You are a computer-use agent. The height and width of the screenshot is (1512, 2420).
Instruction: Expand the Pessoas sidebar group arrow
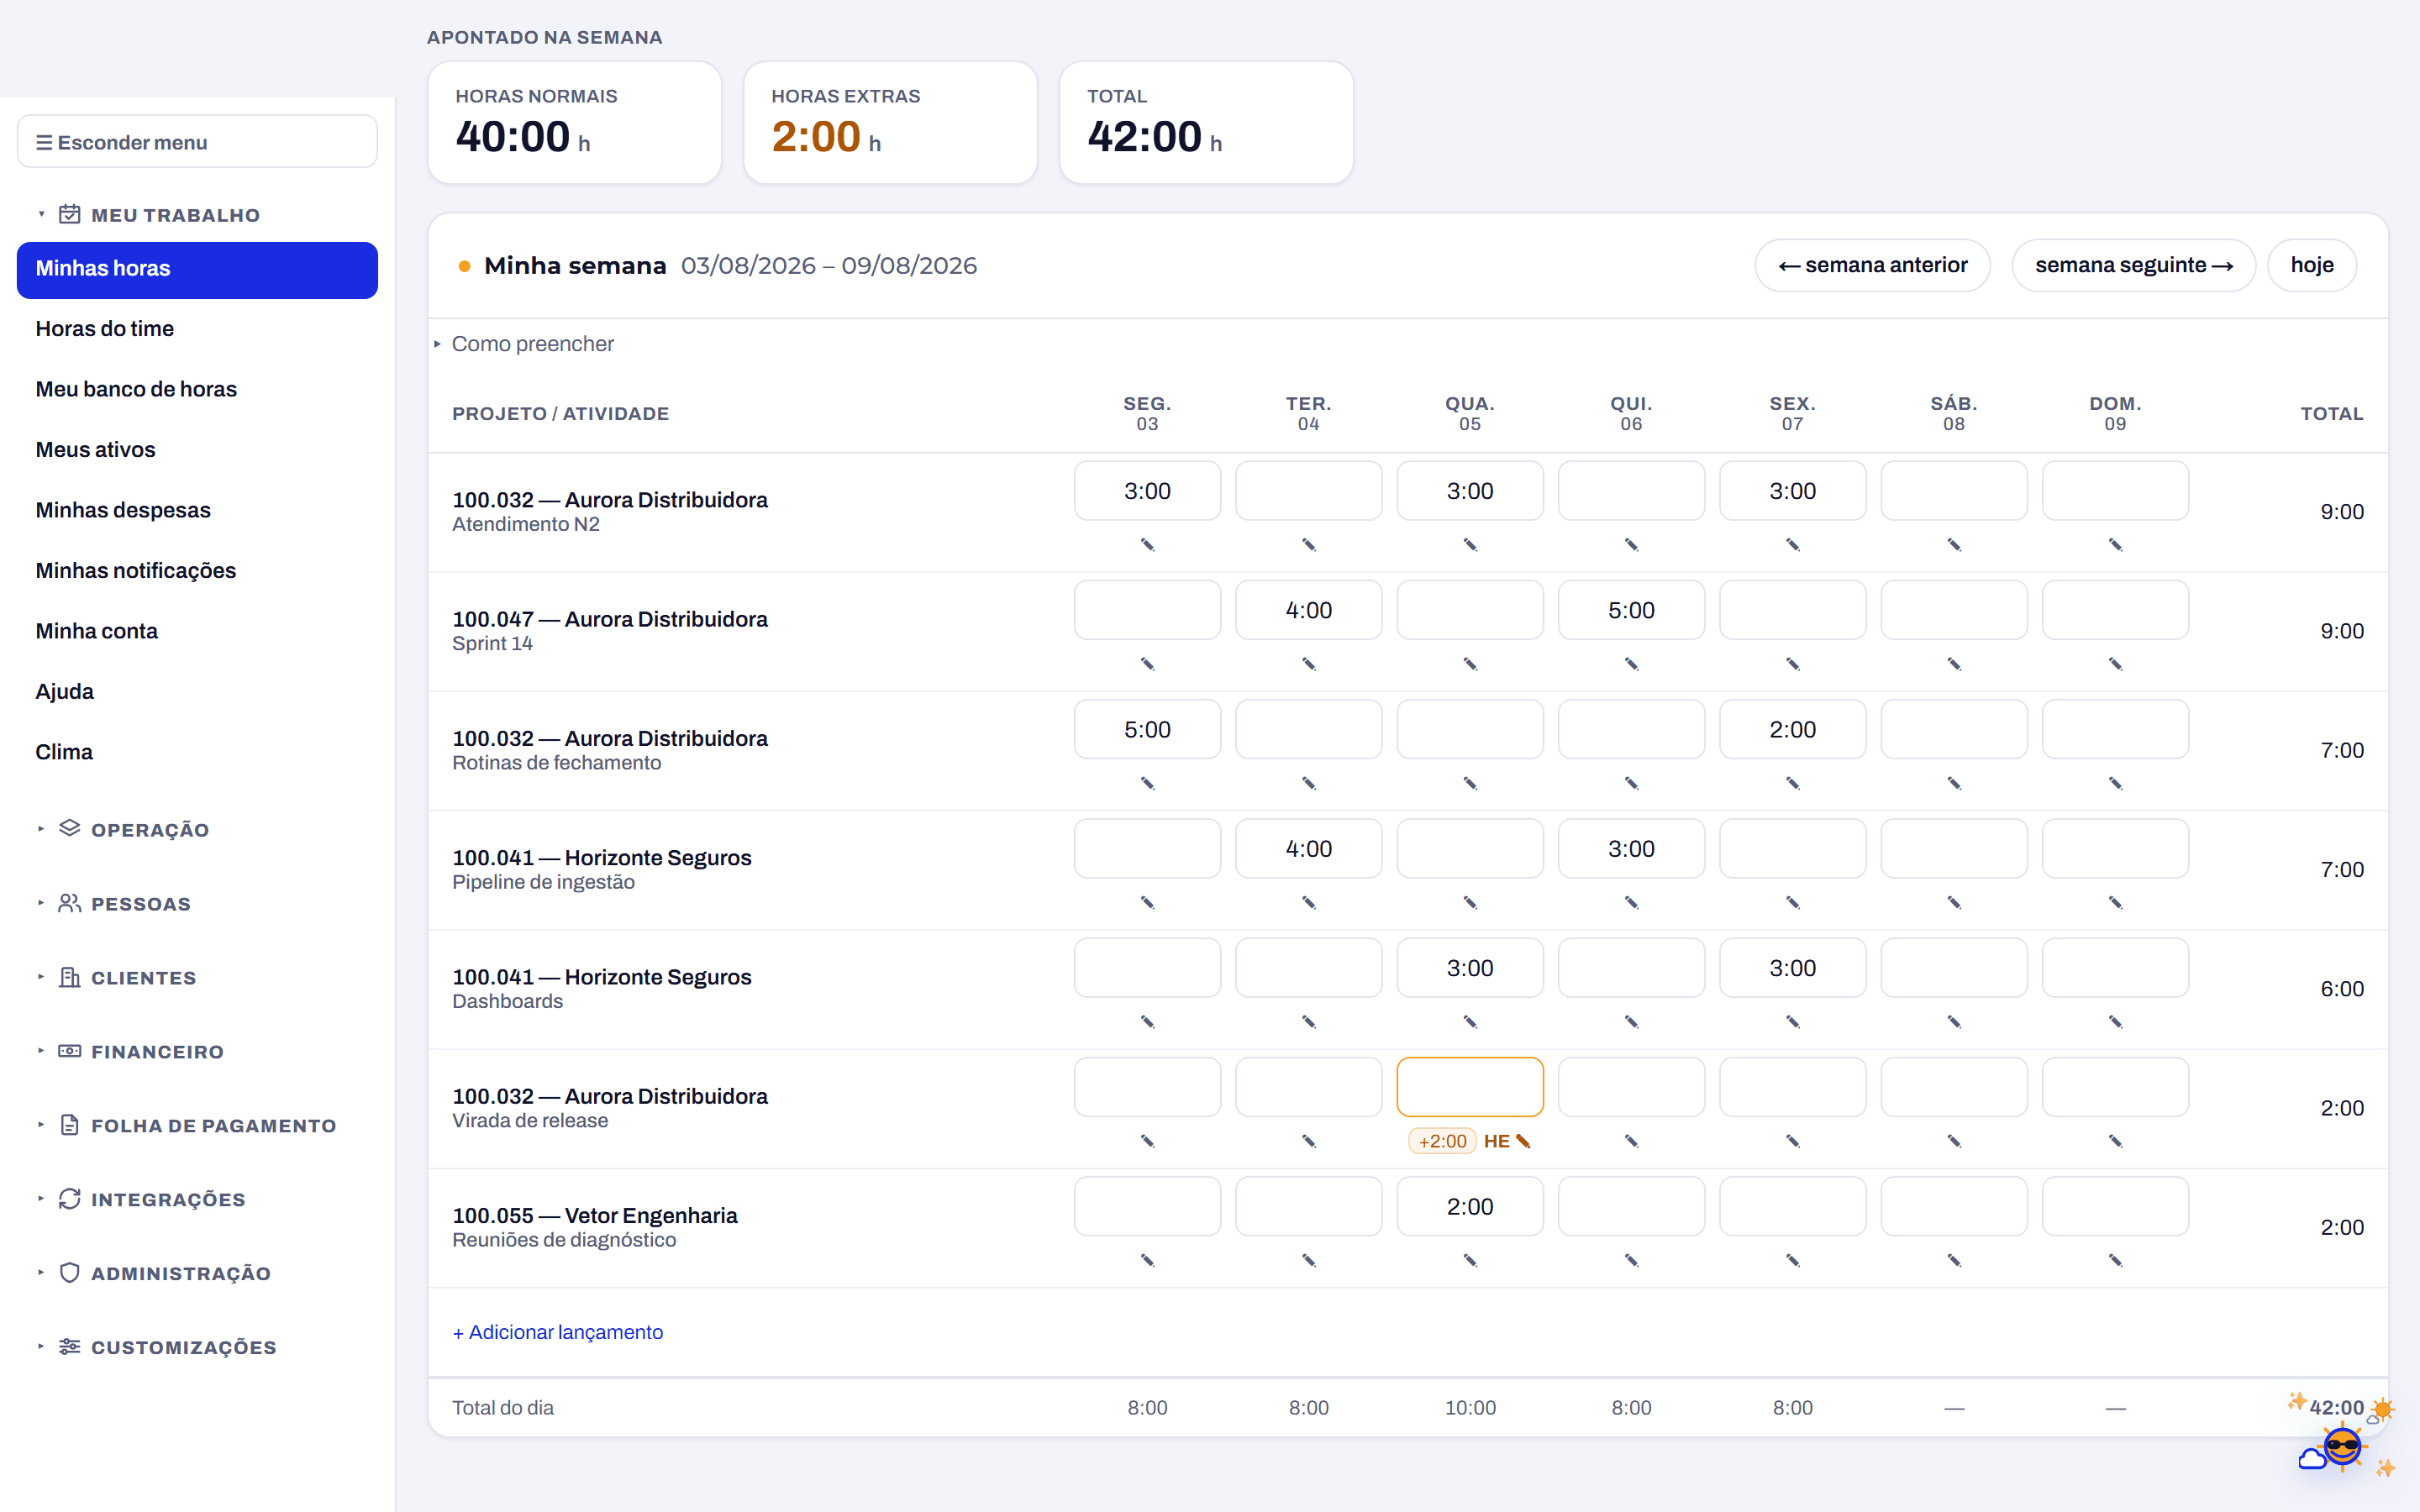click(41, 903)
